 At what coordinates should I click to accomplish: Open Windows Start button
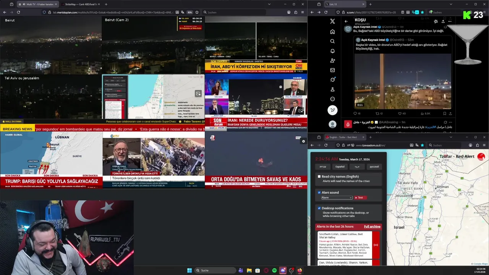click(189, 270)
